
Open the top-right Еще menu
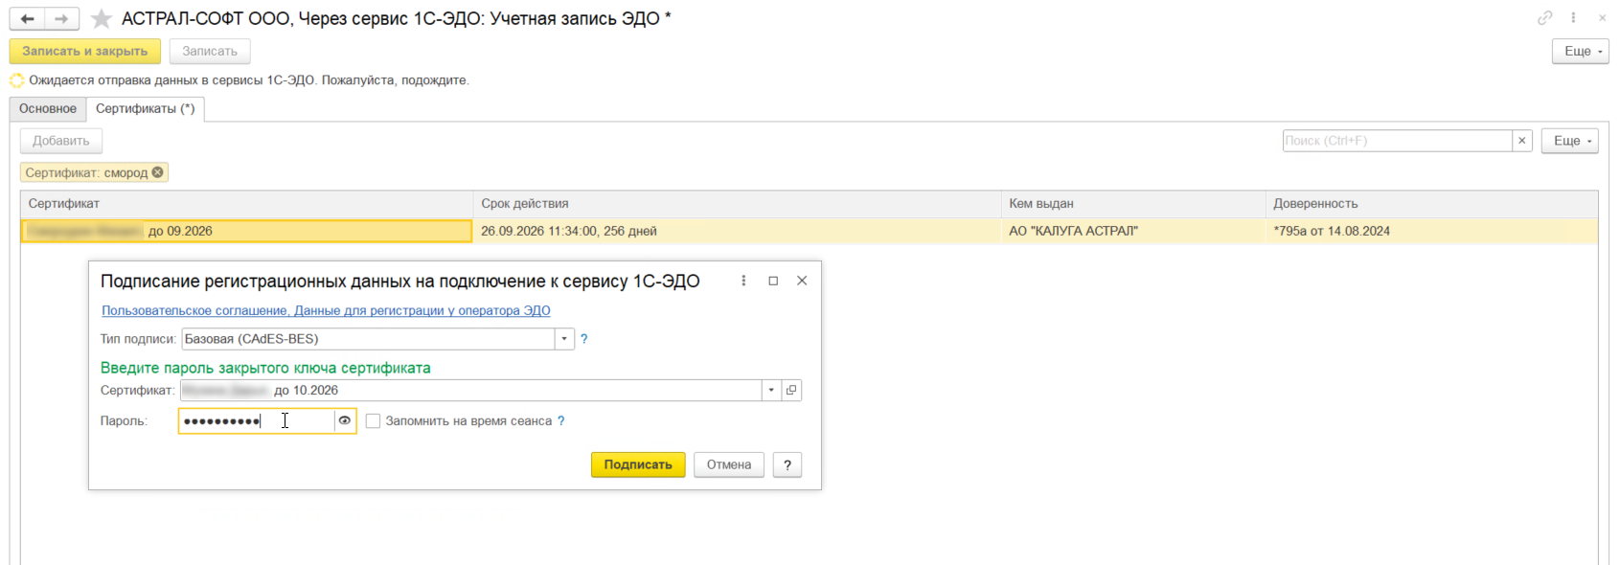1580,52
